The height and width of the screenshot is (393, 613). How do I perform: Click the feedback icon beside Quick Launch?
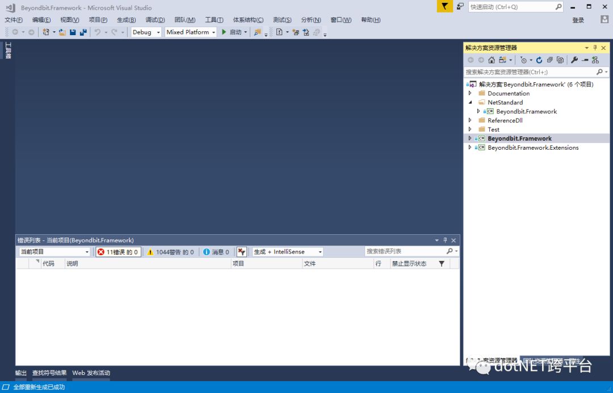[x=460, y=6]
